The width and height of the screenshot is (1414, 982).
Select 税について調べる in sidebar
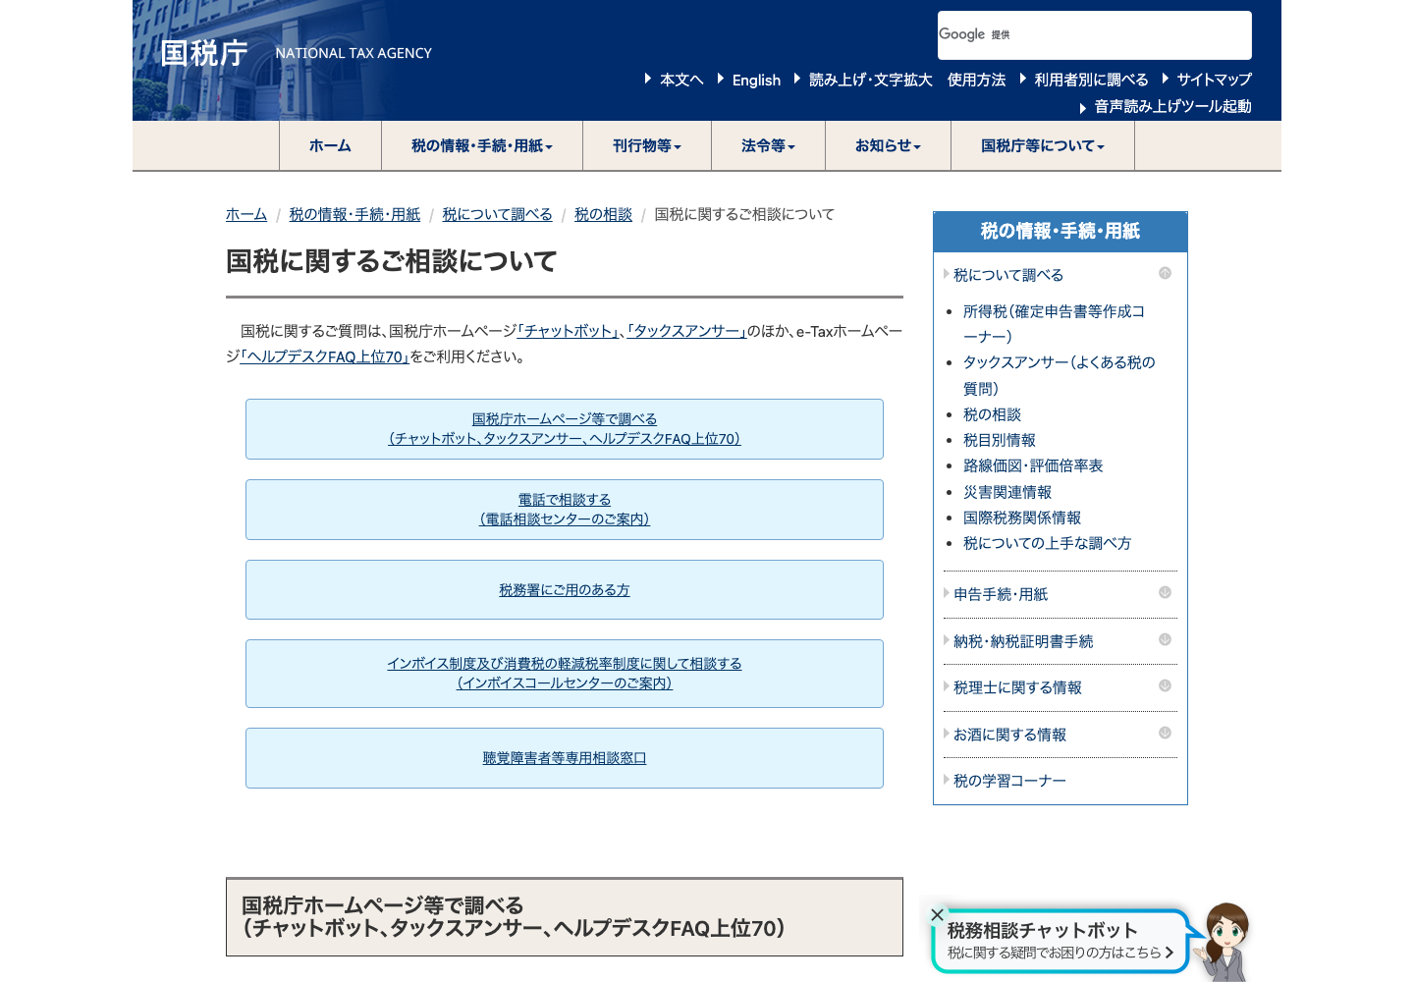[1008, 275]
